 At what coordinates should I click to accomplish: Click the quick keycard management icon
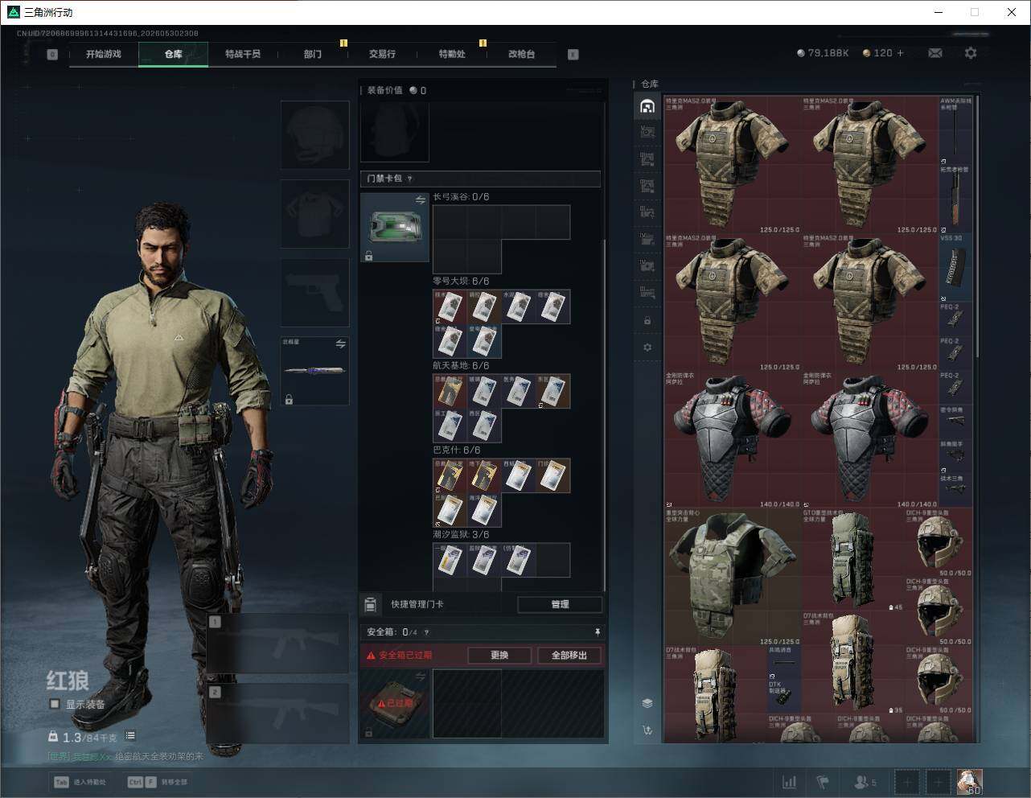click(x=370, y=604)
